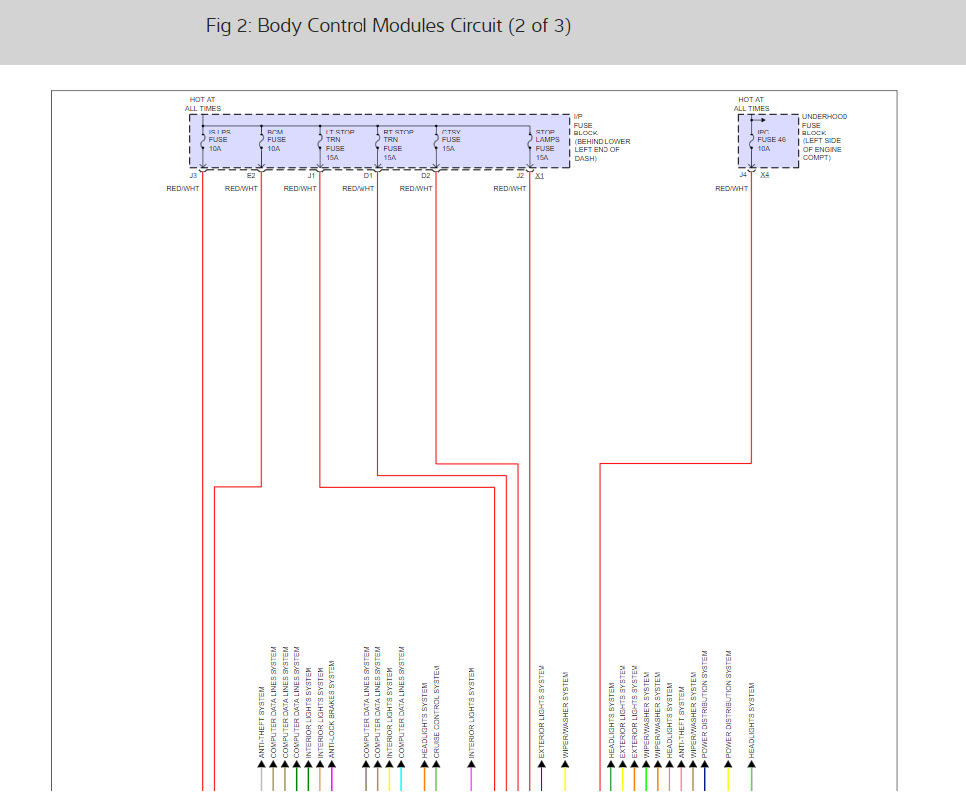Select 'ANTI-LOCK BRAKES SYSTEM' label
This screenshot has height=804, width=966.
click(x=332, y=709)
